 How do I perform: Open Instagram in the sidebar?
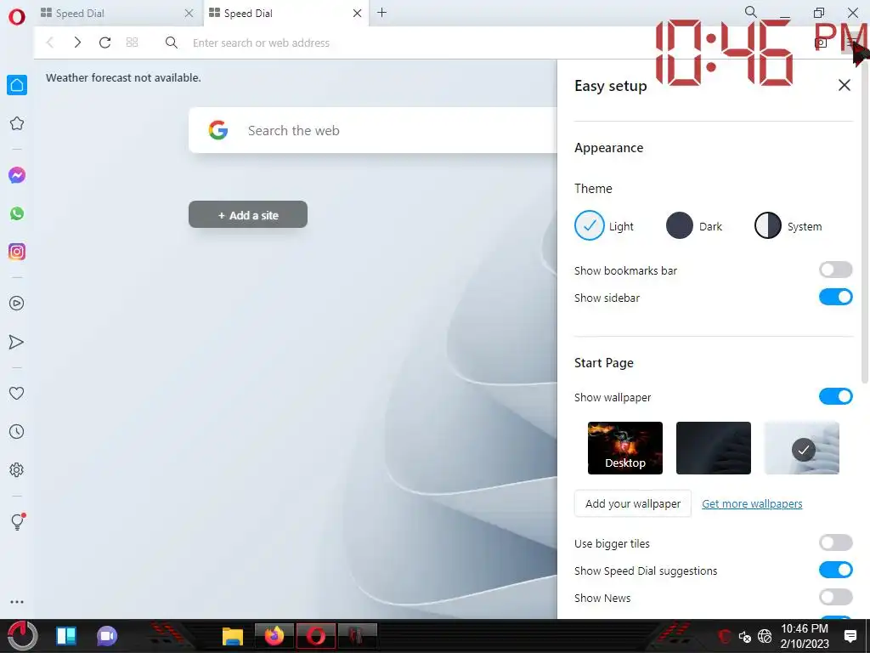point(17,252)
